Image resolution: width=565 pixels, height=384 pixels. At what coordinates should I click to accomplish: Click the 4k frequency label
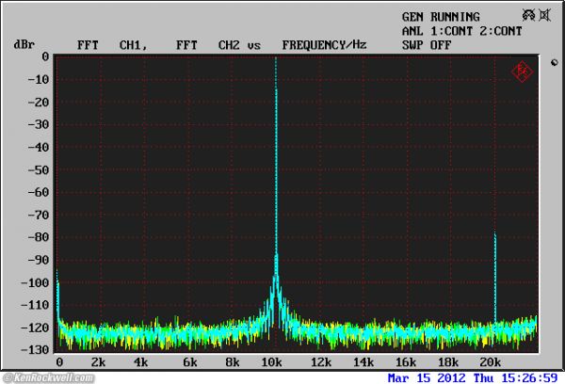point(140,361)
